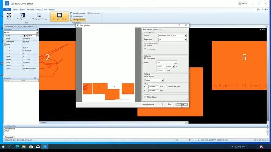This screenshot has height=152, width=271.
Task: Close the drawing view with inner X
Action: click(265, 29)
